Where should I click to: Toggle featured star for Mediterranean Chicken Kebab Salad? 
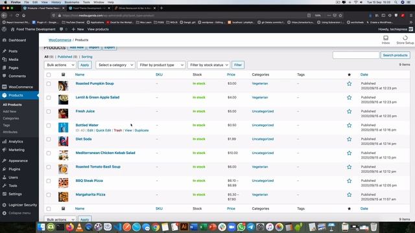[x=349, y=153]
